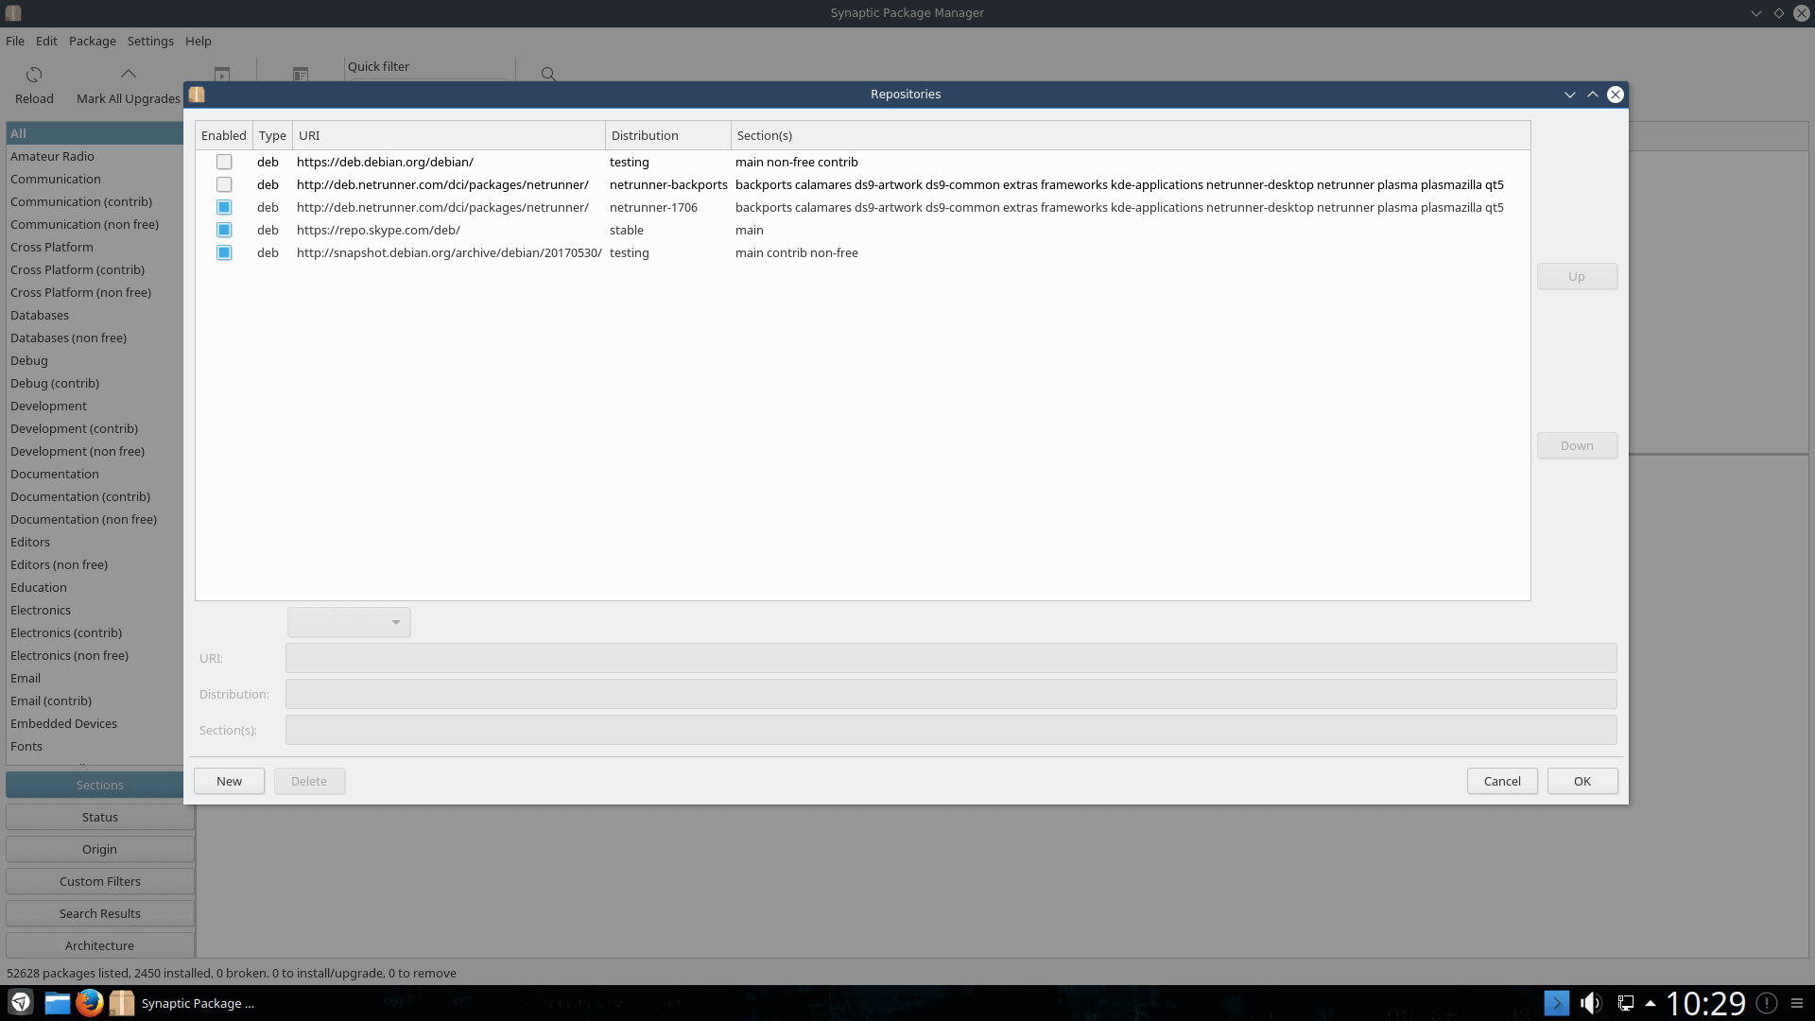Shade the Repositories dialog with chevron down

[x=1570, y=95]
